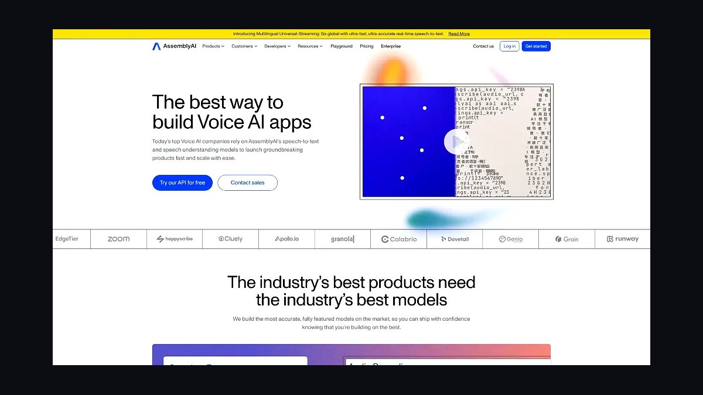This screenshot has height=395, width=703.
Task: Click the Calabrio customer logo
Action: (399, 239)
